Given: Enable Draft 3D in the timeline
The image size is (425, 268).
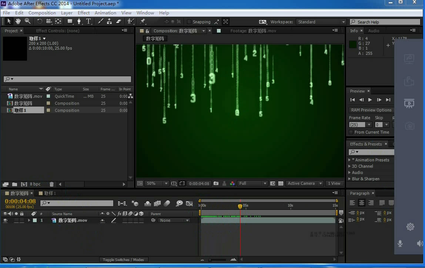Looking at the screenshot, I should tap(135, 204).
